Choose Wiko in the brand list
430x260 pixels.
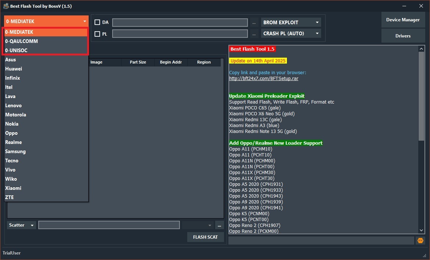(46, 179)
